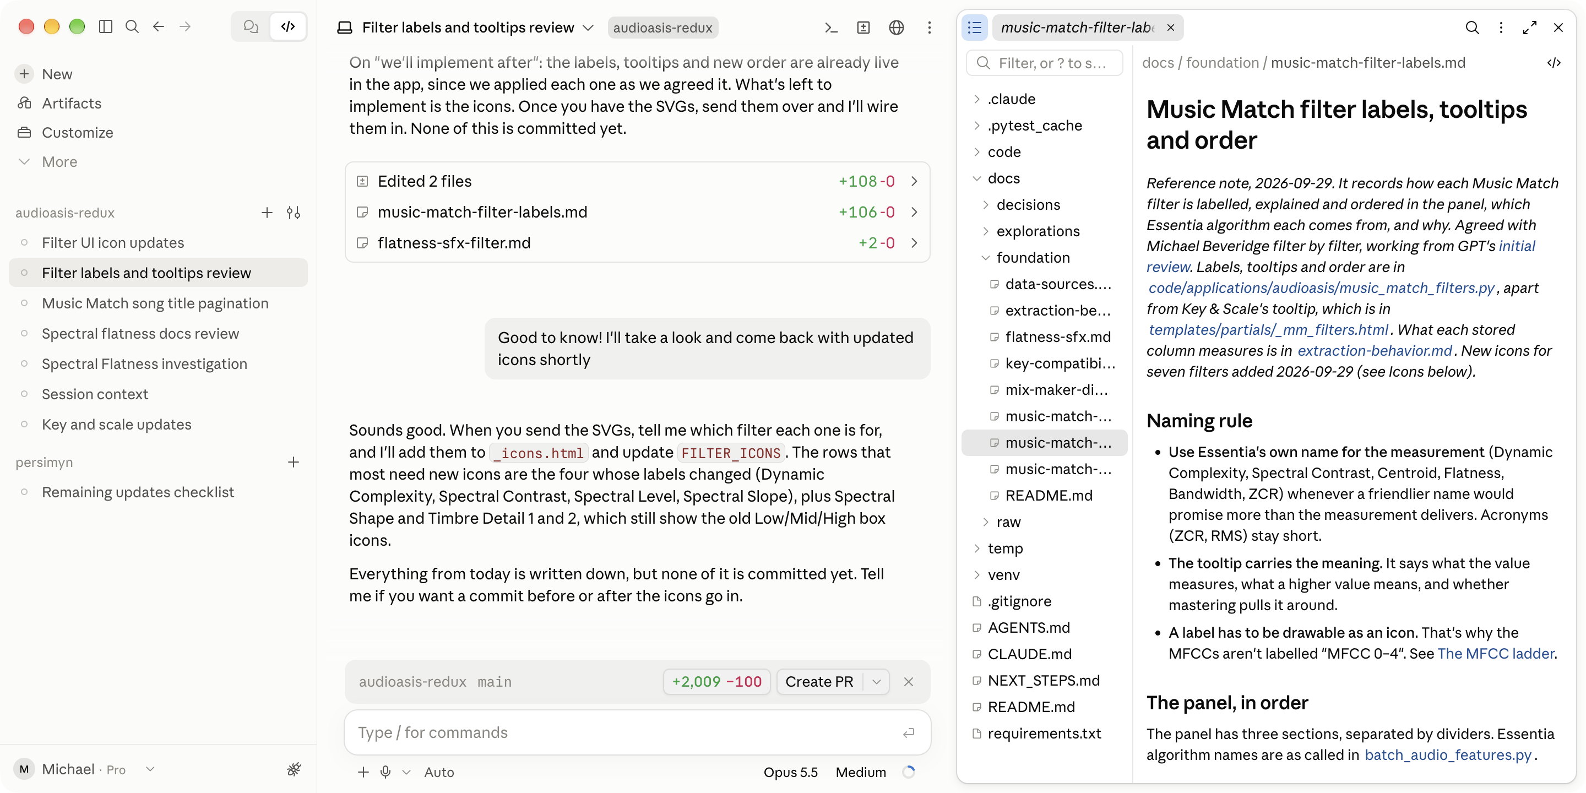The image size is (1586, 793).
Task: Follow The MFCC ladder link
Action: click(1496, 653)
